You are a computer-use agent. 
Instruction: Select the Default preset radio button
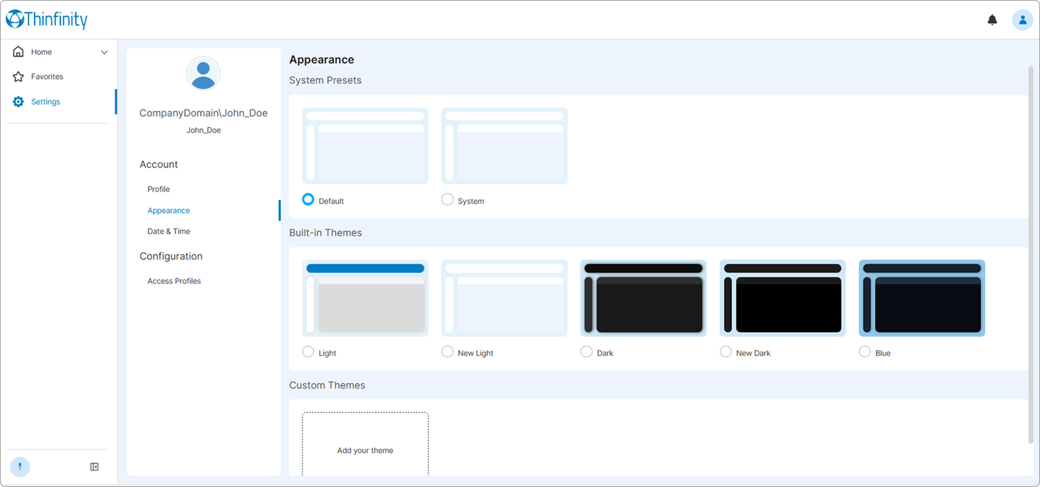pos(308,200)
